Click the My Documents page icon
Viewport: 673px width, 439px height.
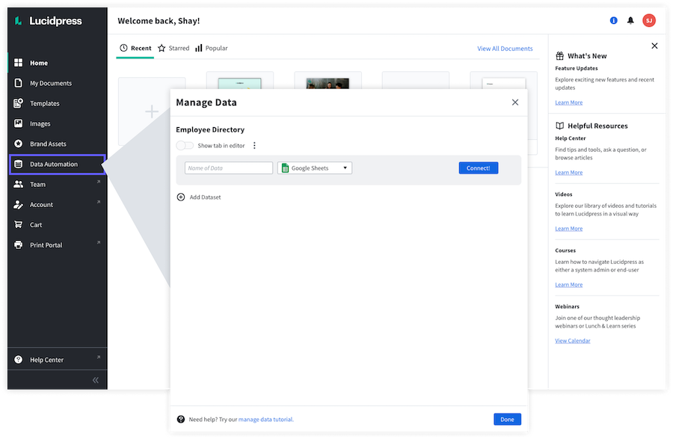[x=18, y=83]
